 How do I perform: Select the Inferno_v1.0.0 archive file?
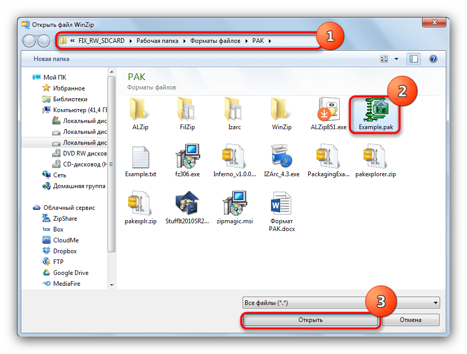click(234, 161)
